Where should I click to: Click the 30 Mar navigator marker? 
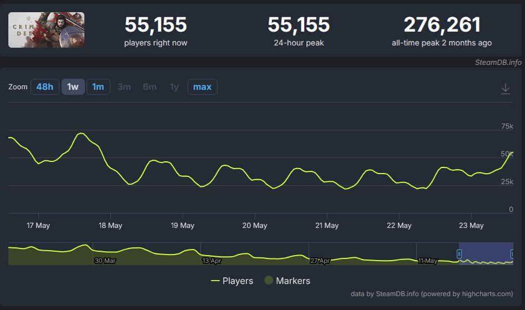(x=105, y=261)
